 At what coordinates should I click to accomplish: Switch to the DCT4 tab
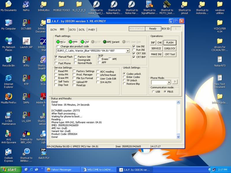coord(53,30)
